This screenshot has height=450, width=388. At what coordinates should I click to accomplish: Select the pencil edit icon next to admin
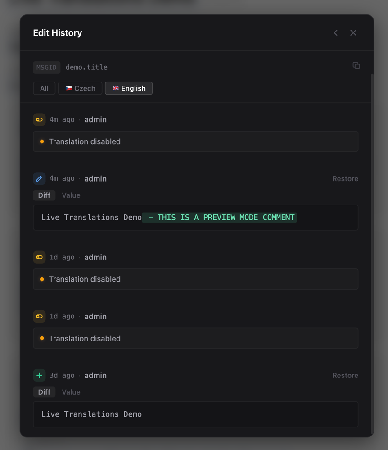click(x=39, y=178)
